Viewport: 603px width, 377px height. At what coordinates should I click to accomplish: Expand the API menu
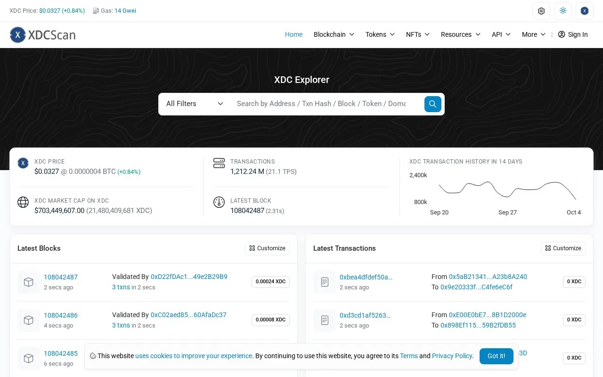(x=501, y=34)
